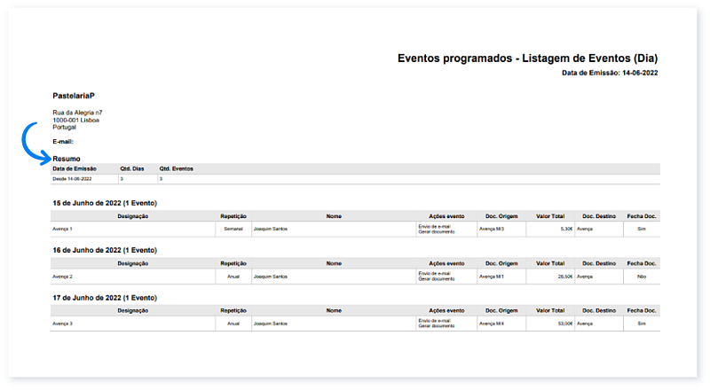
Task: Click the Resumo section heading
Action: [x=67, y=159]
